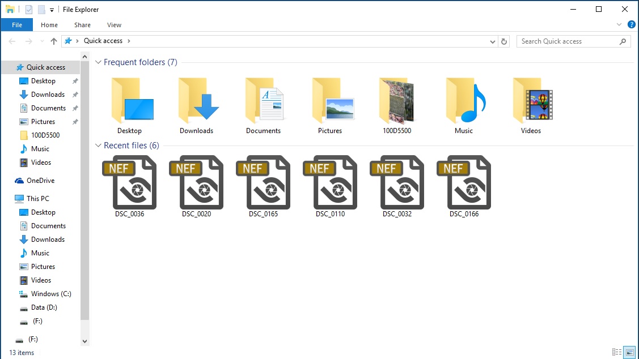Select the DSC_0166 NEF file
639x359 pixels.
click(x=464, y=186)
